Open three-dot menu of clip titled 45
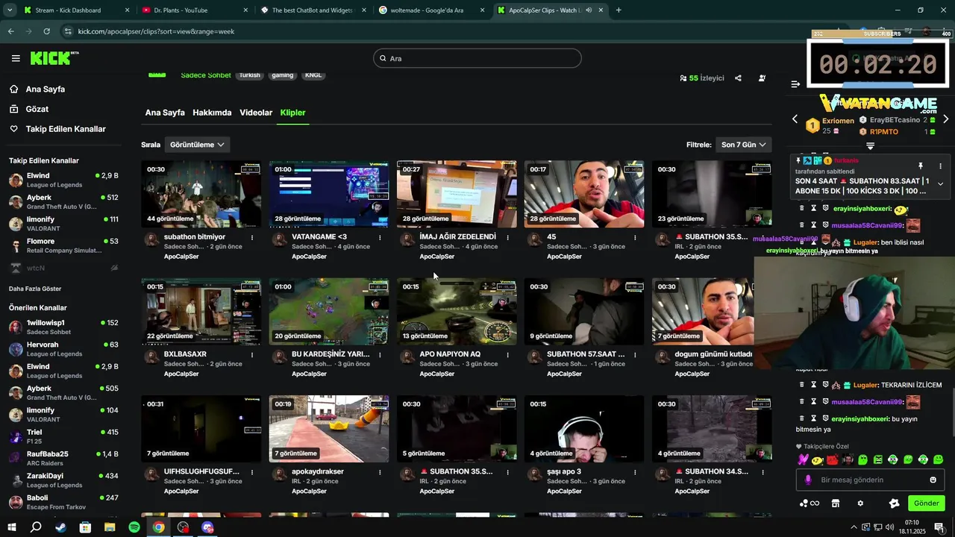The image size is (955, 537). 635,237
